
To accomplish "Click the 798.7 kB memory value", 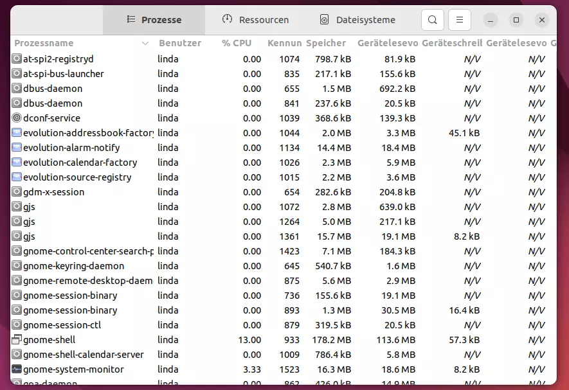I will coord(333,59).
